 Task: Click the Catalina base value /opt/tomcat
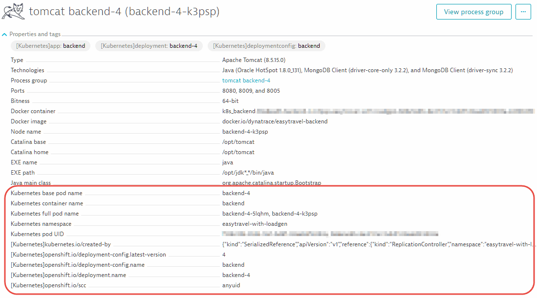[238, 142]
